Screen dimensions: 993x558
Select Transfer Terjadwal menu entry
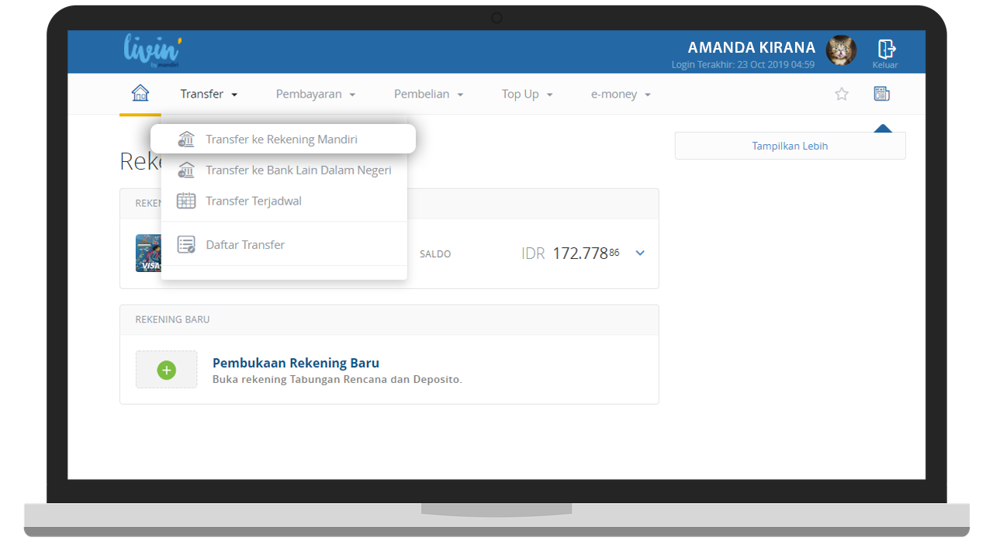(x=253, y=201)
